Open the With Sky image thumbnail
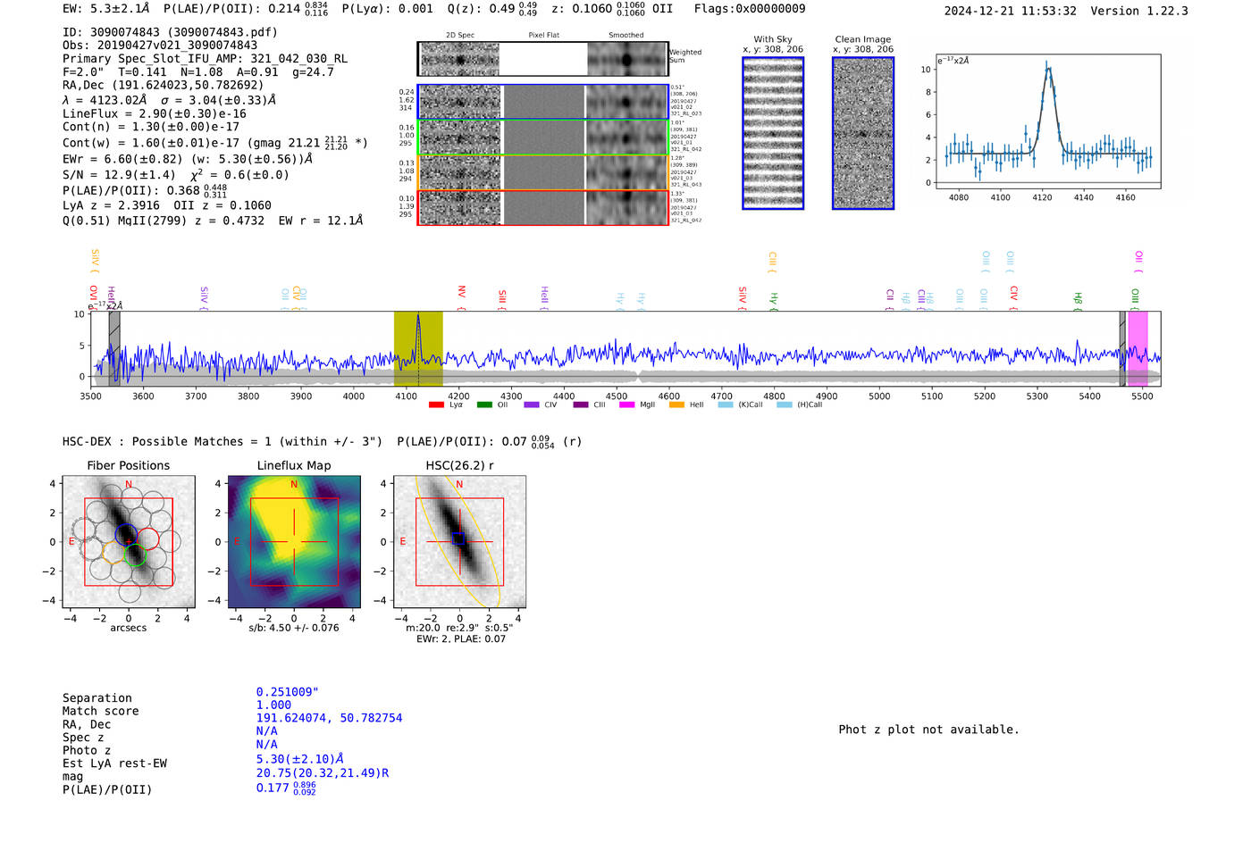Image resolution: width=1251 pixels, height=851 pixels. click(x=773, y=134)
